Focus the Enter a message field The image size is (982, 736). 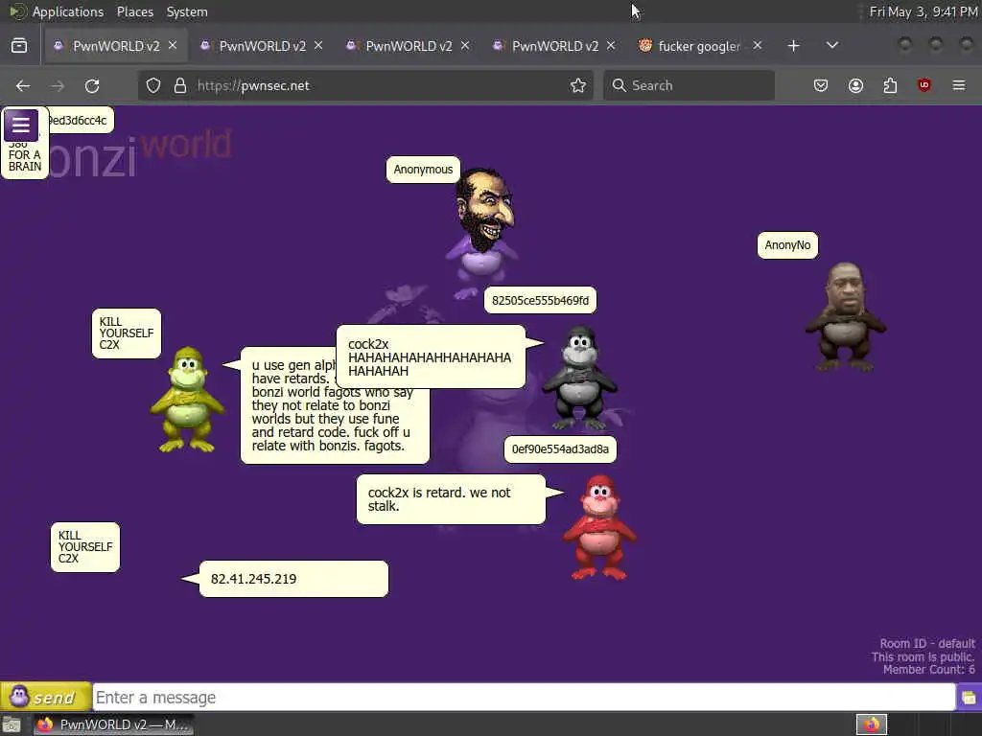525,698
